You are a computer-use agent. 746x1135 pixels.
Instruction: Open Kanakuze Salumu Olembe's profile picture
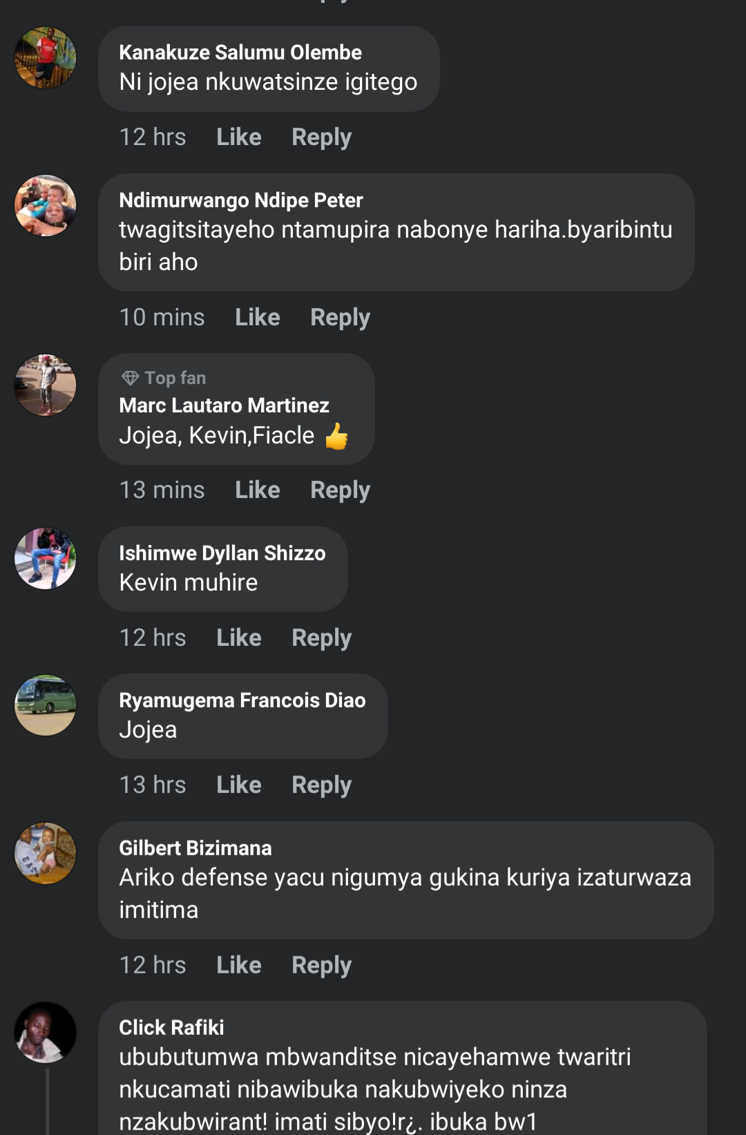tap(46, 58)
